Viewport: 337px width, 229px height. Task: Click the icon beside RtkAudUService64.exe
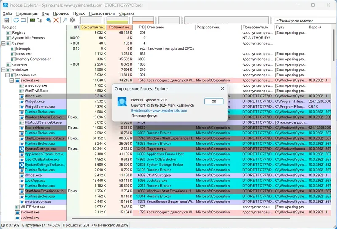pos(21,122)
